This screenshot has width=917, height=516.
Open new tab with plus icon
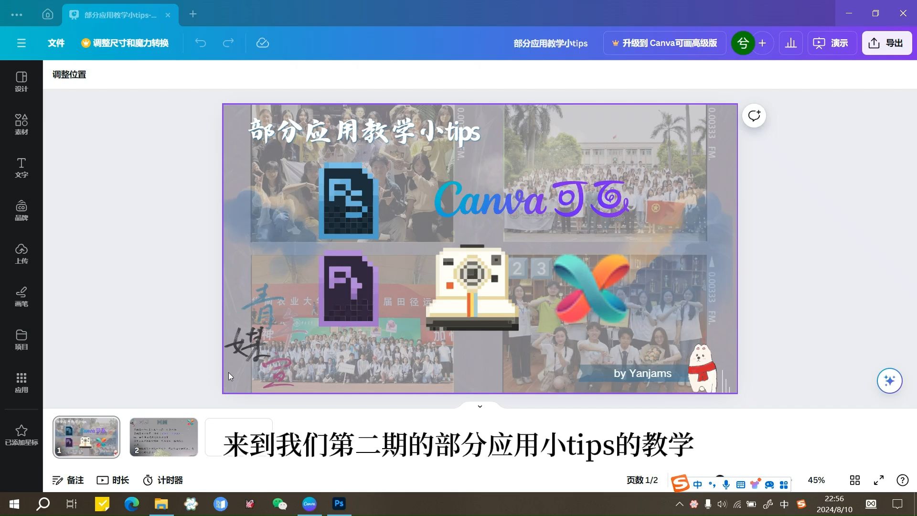click(193, 14)
